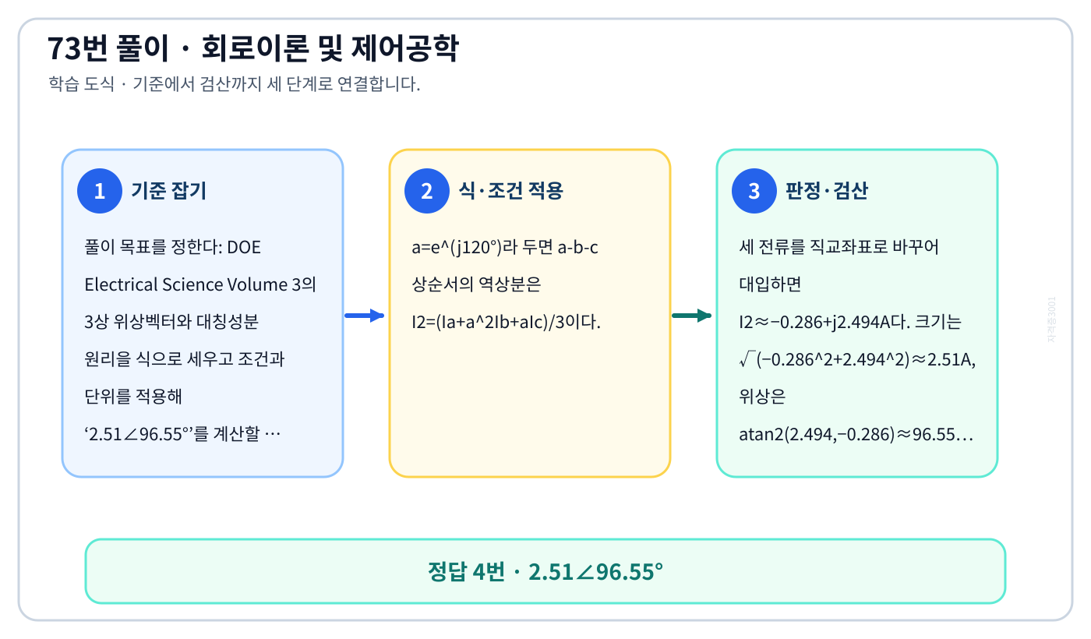Click the line starting 'atan2(2.494,−0.286)'
Viewport: 1091px width, 639px height.
pos(856,434)
